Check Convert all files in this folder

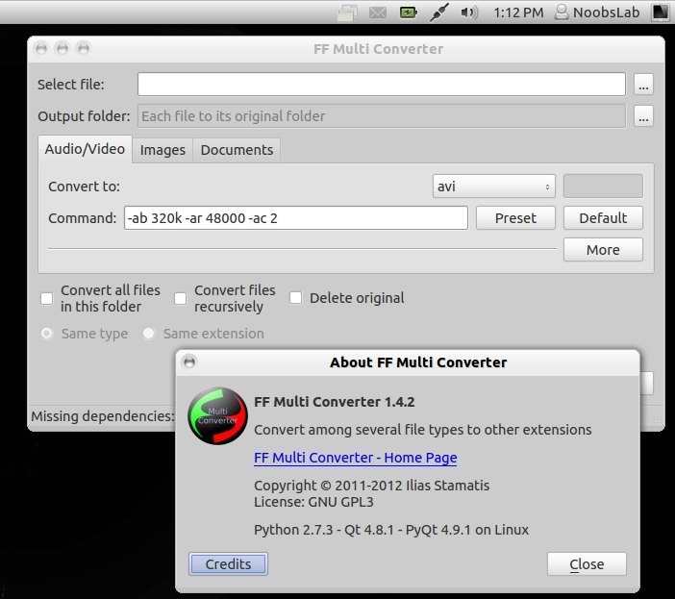46,298
